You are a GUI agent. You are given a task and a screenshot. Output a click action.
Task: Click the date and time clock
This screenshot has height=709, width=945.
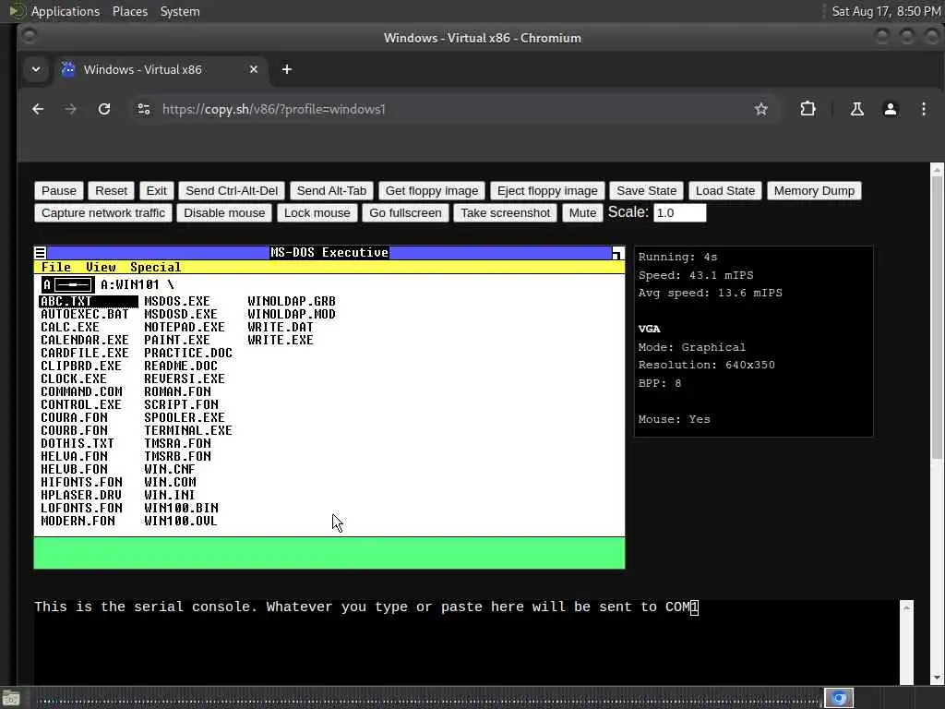click(886, 11)
